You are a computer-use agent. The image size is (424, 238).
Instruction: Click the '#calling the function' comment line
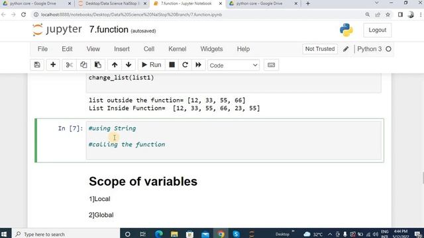[127, 145]
